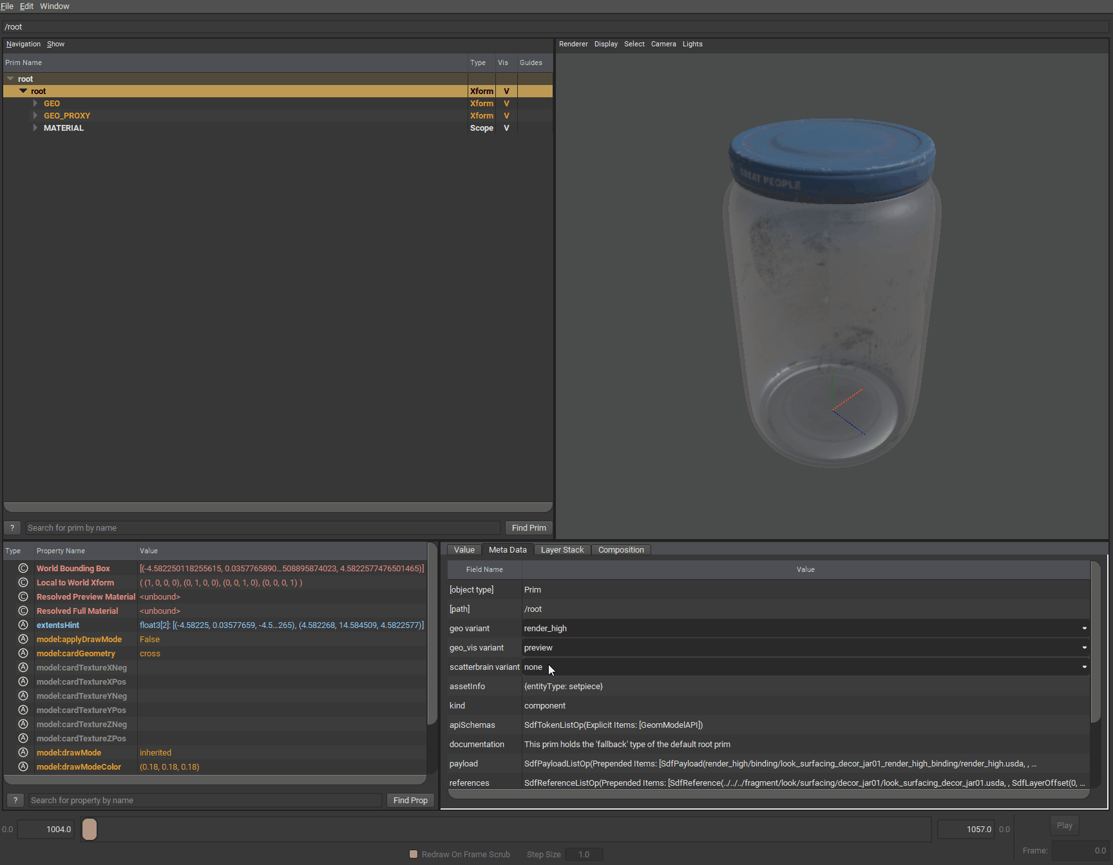Click the attribute icon for model:cardGeometry
1113x865 pixels.
(x=23, y=653)
